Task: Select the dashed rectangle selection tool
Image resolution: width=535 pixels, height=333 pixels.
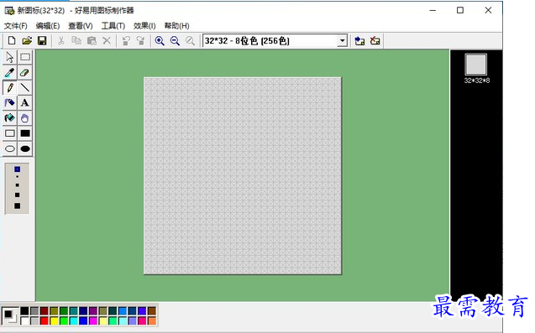Action: [x=25, y=57]
